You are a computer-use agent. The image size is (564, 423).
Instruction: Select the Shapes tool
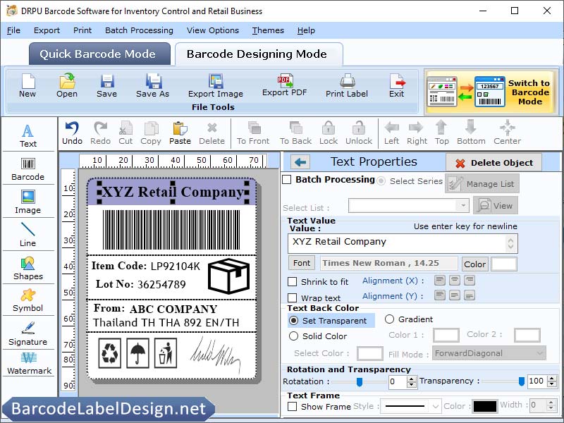coord(28,266)
